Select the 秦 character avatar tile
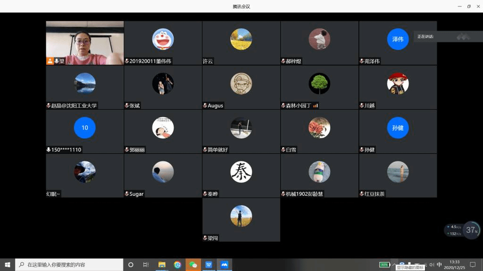This screenshot has width=483, height=271. pos(241,172)
